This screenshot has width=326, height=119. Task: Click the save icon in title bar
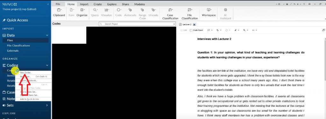287,4
